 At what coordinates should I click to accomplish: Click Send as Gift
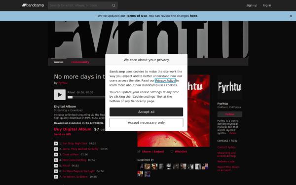point(63,134)
